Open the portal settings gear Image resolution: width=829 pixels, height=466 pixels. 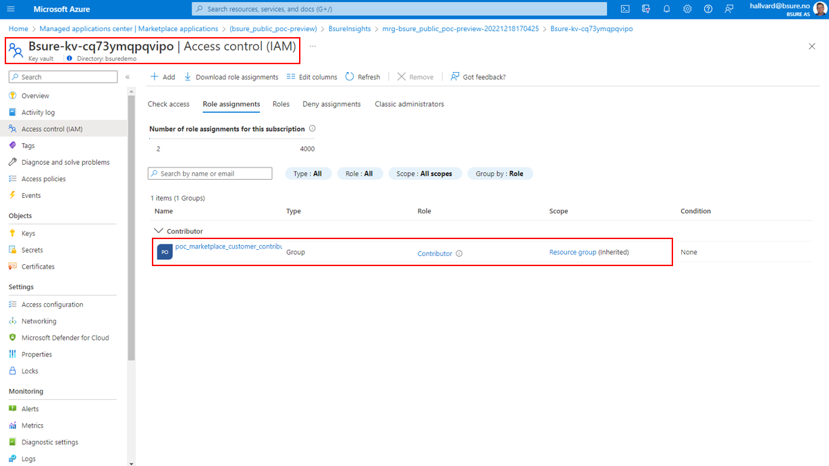tap(687, 9)
